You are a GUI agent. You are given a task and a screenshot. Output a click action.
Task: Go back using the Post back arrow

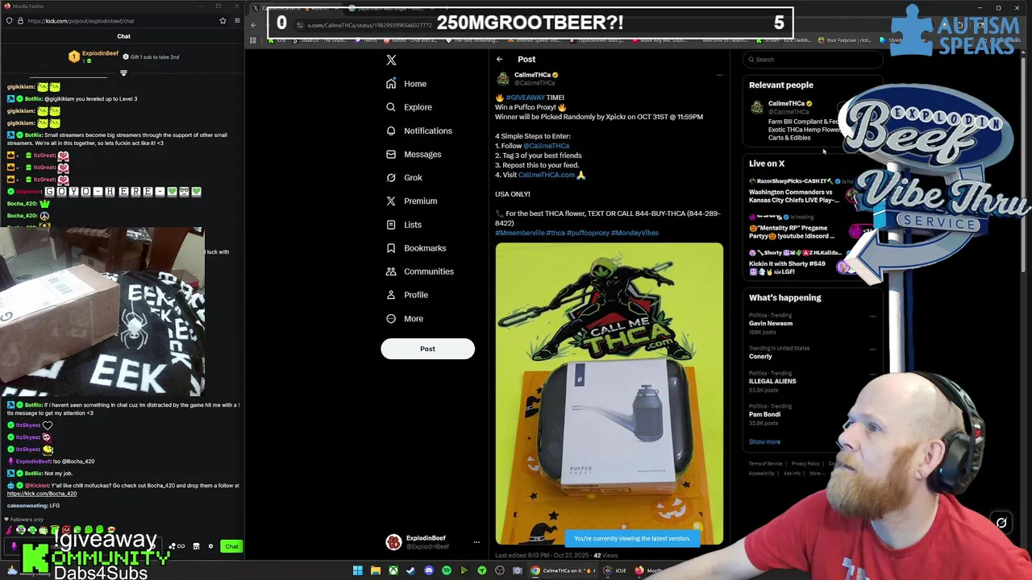point(499,59)
